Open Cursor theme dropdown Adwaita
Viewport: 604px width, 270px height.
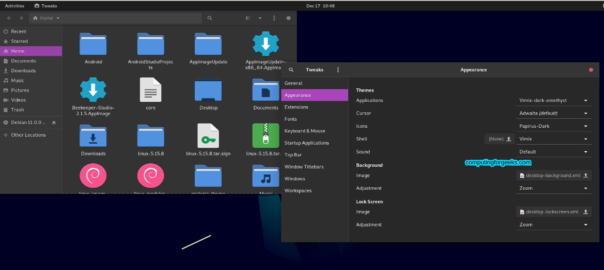click(x=554, y=113)
